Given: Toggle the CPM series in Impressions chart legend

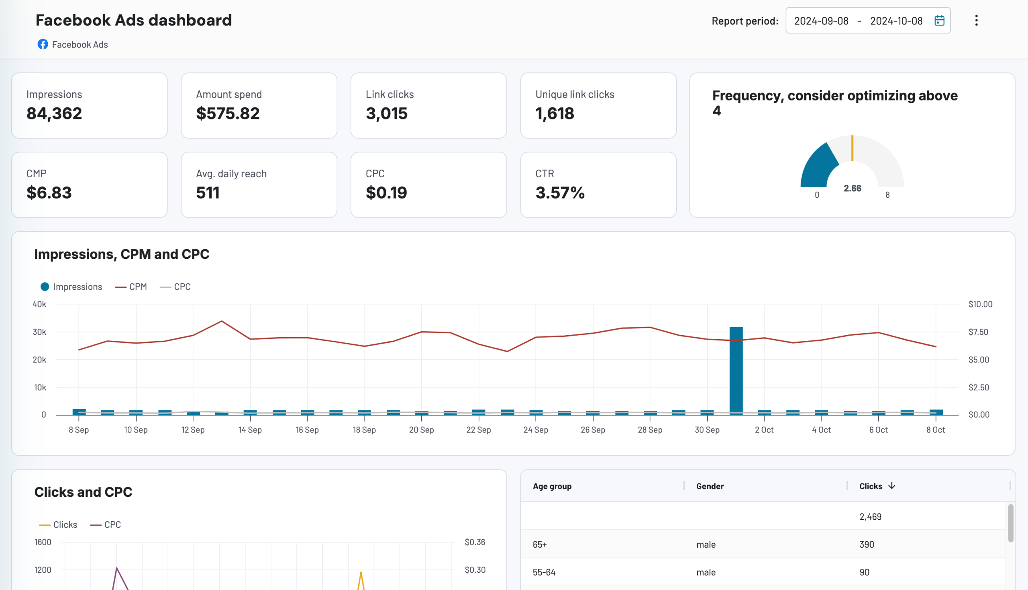Looking at the screenshot, I should coord(131,287).
